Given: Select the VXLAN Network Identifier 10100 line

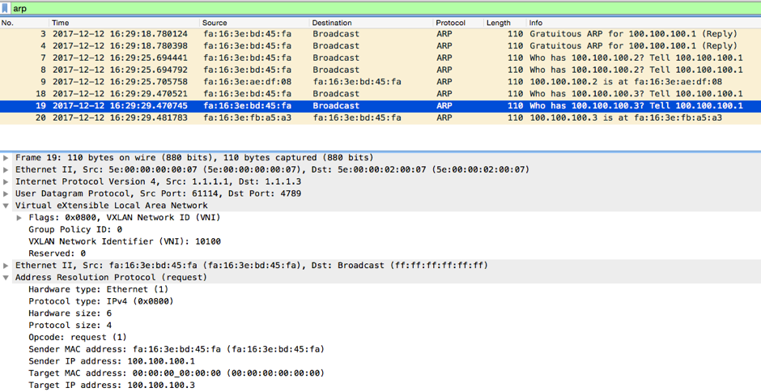Looking at the screenshot, I should tap(125, 241).
